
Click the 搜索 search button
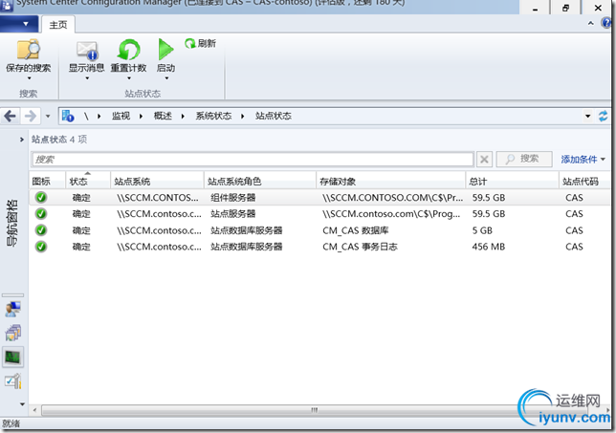(524, 159)
